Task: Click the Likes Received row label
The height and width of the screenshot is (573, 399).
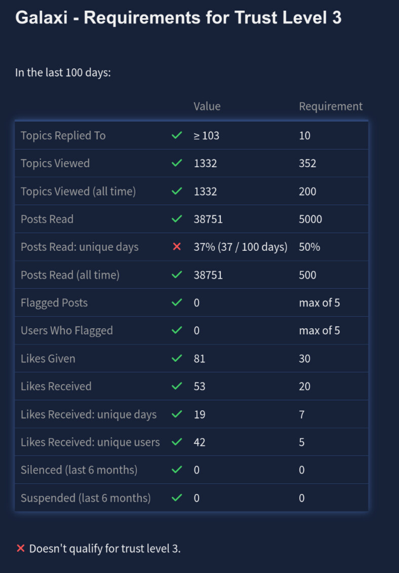Action: (56, 386)
